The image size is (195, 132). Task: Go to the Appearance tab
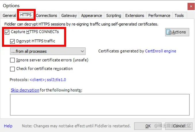pos(91,15)
